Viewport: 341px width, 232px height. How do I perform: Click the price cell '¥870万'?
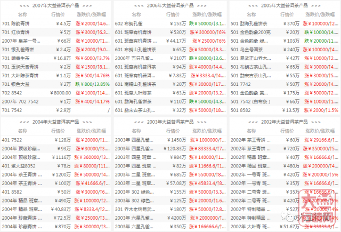click(63, 227)
